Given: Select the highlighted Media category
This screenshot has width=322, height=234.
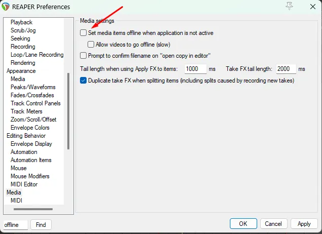Looking at the screenshot, I should [x=14, y=192].
